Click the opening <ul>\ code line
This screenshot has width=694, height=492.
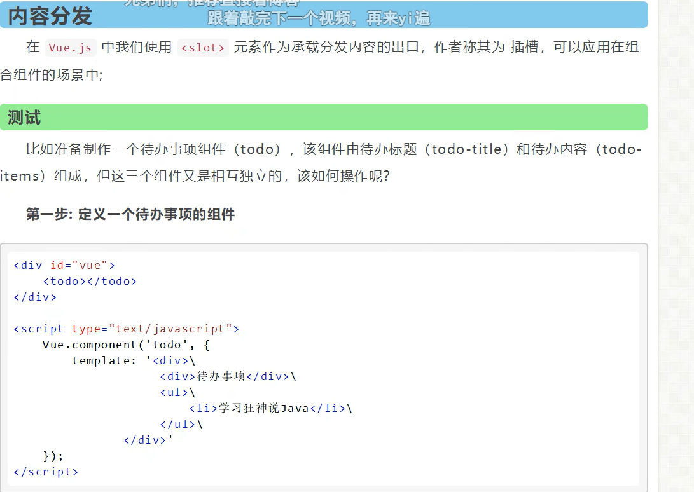click(x=177, y=392)
